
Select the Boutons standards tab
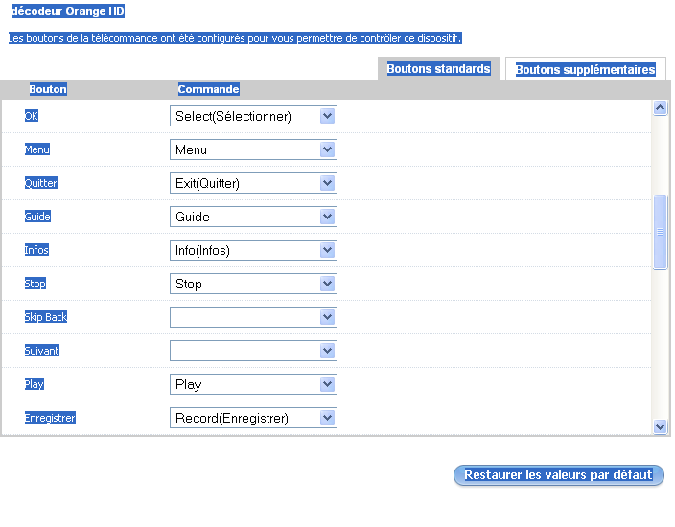point(438,69)
